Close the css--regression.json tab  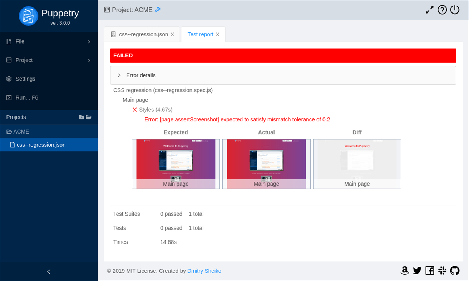(x=172, y=34)
